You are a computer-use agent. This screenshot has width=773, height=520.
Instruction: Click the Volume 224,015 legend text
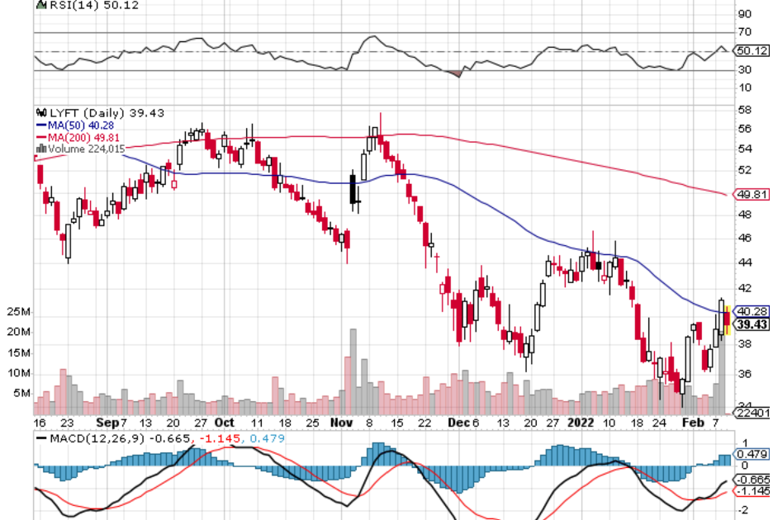(81, 149)
